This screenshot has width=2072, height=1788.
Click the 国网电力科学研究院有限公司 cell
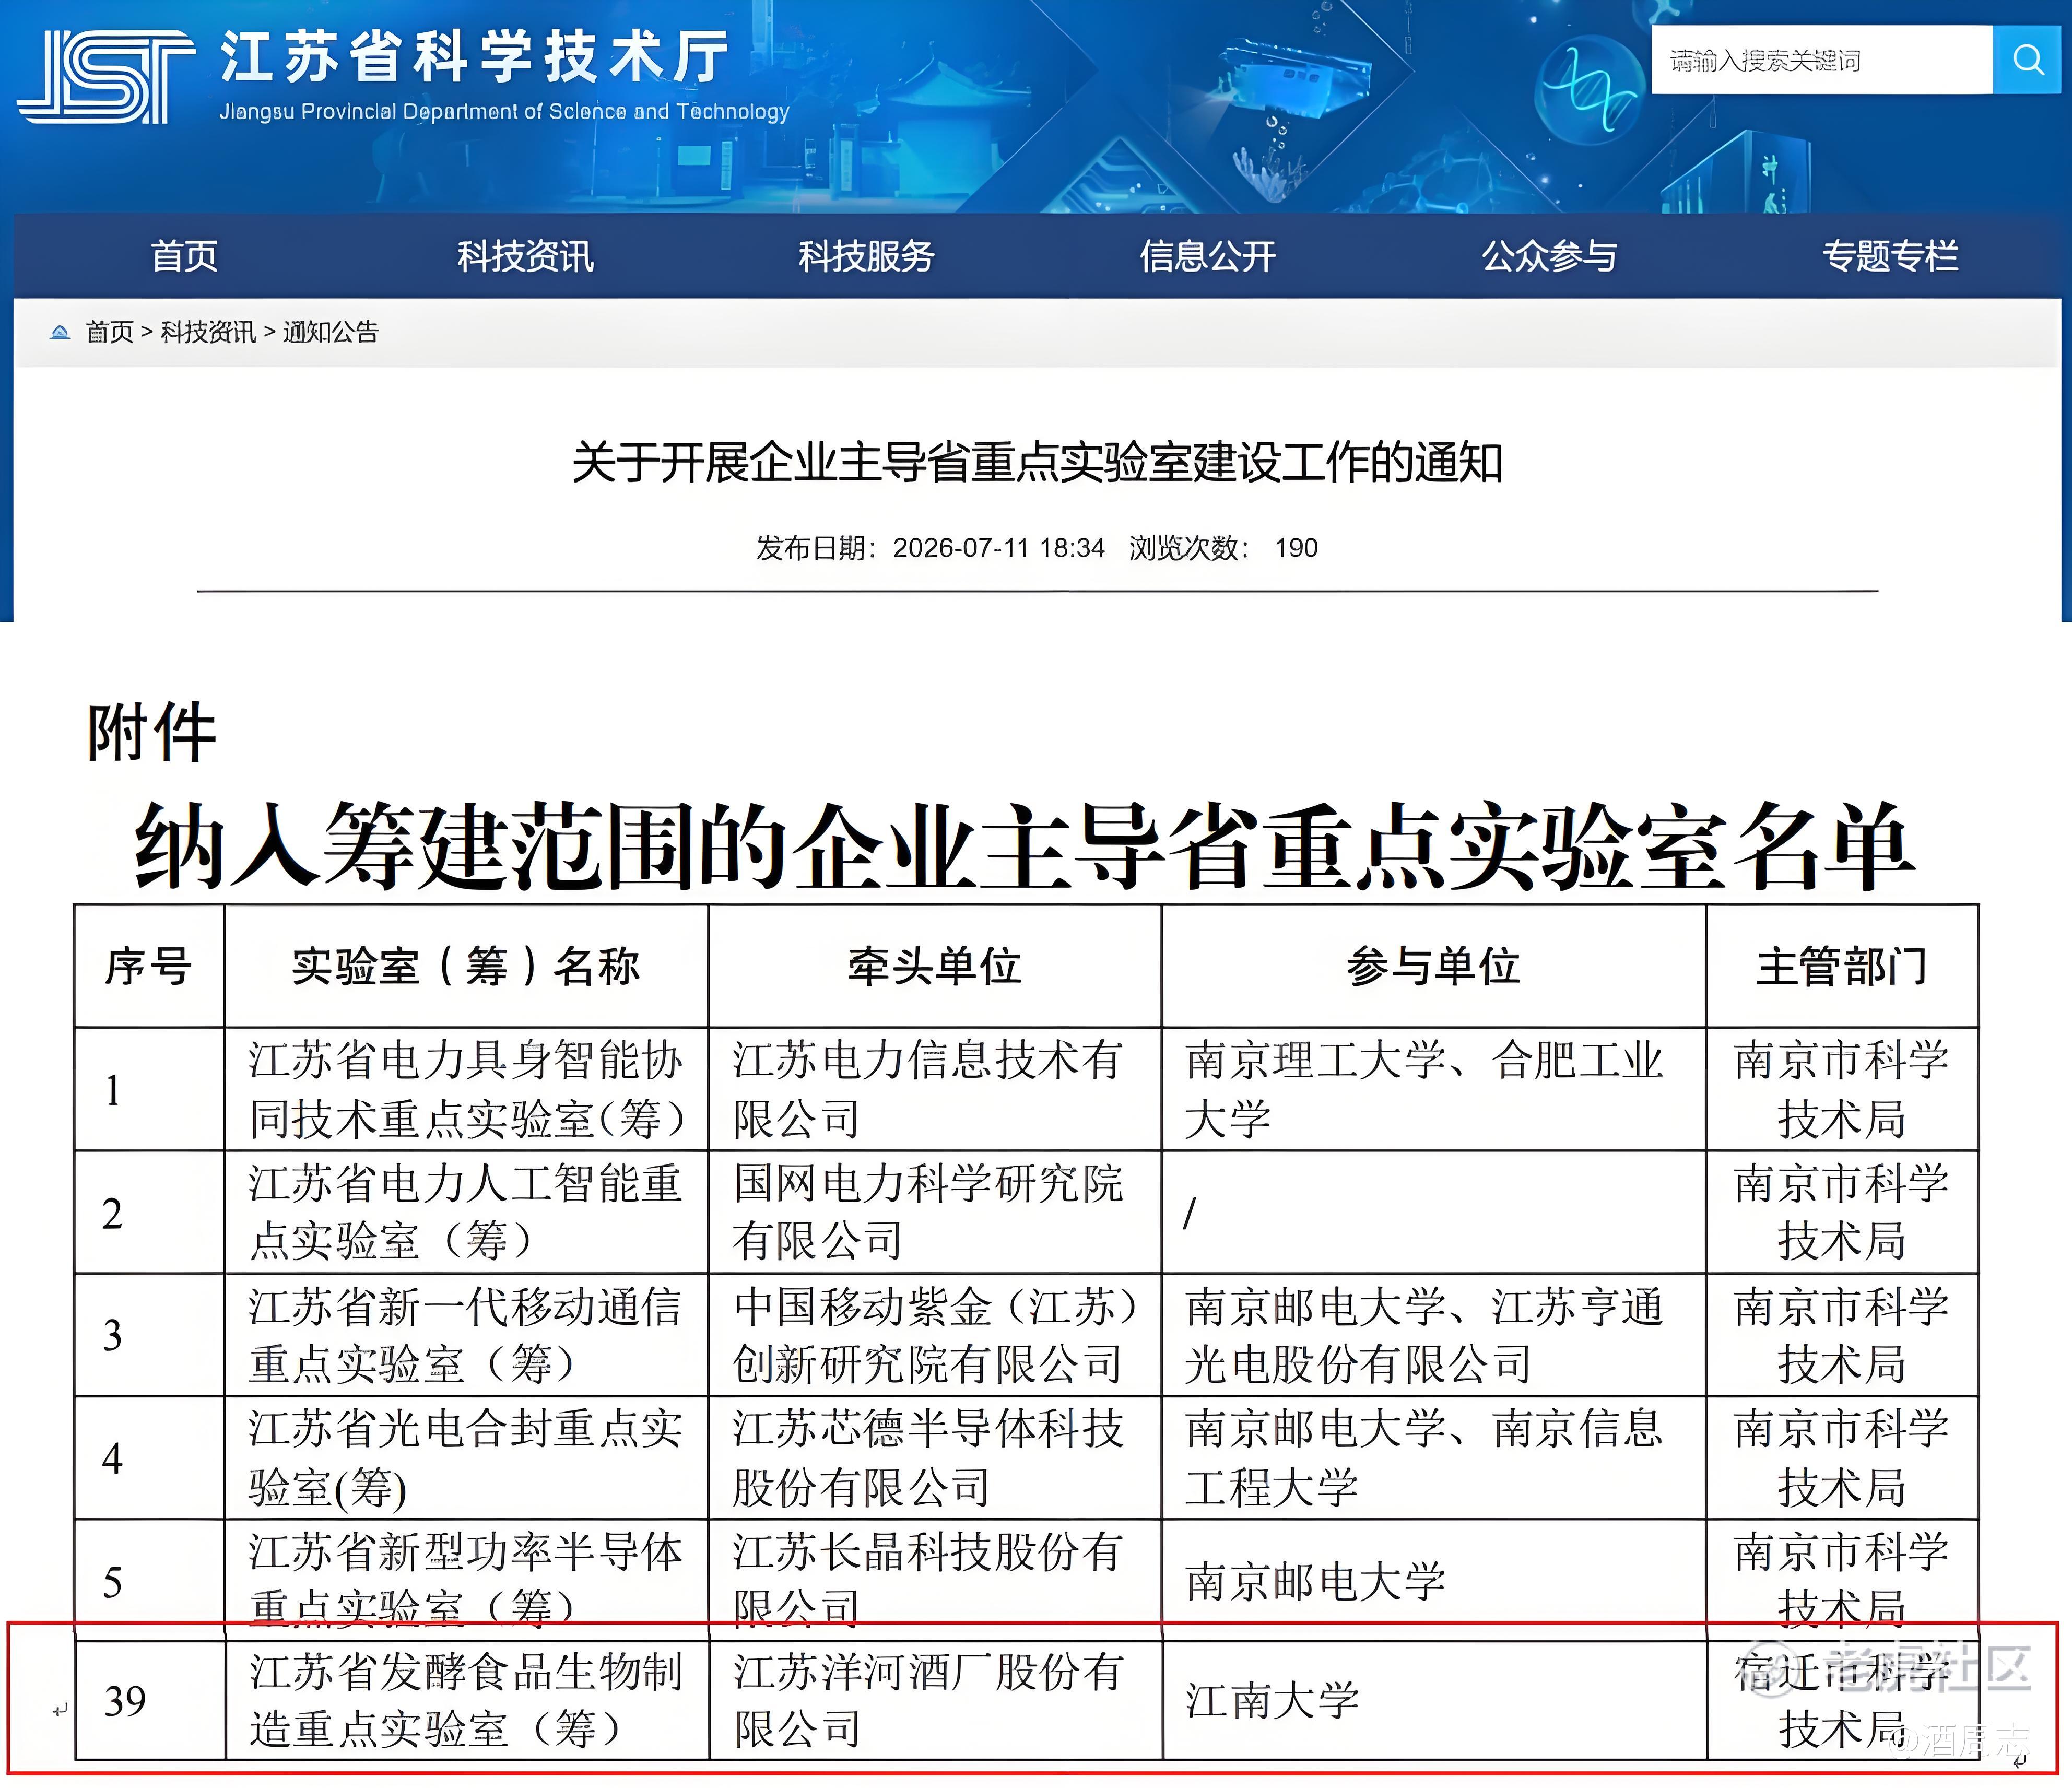tap(935, 1212)
